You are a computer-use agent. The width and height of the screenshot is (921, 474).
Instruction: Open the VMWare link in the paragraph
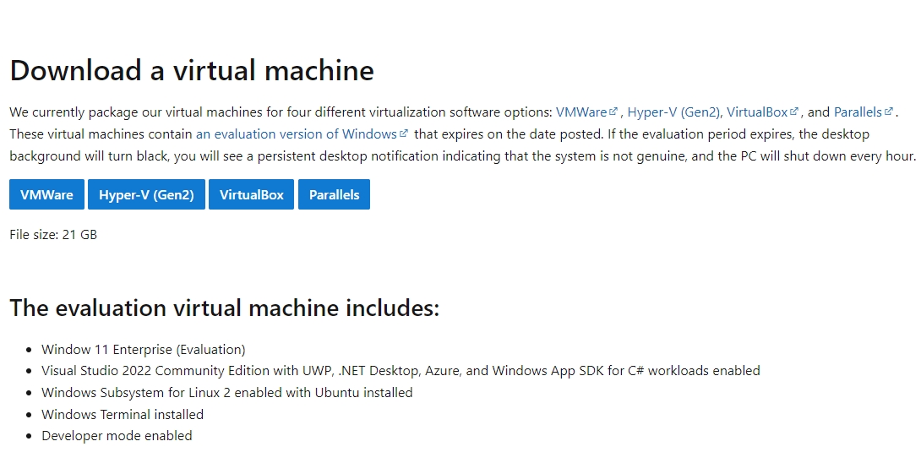pyautogui.click(x=581, y=112)
